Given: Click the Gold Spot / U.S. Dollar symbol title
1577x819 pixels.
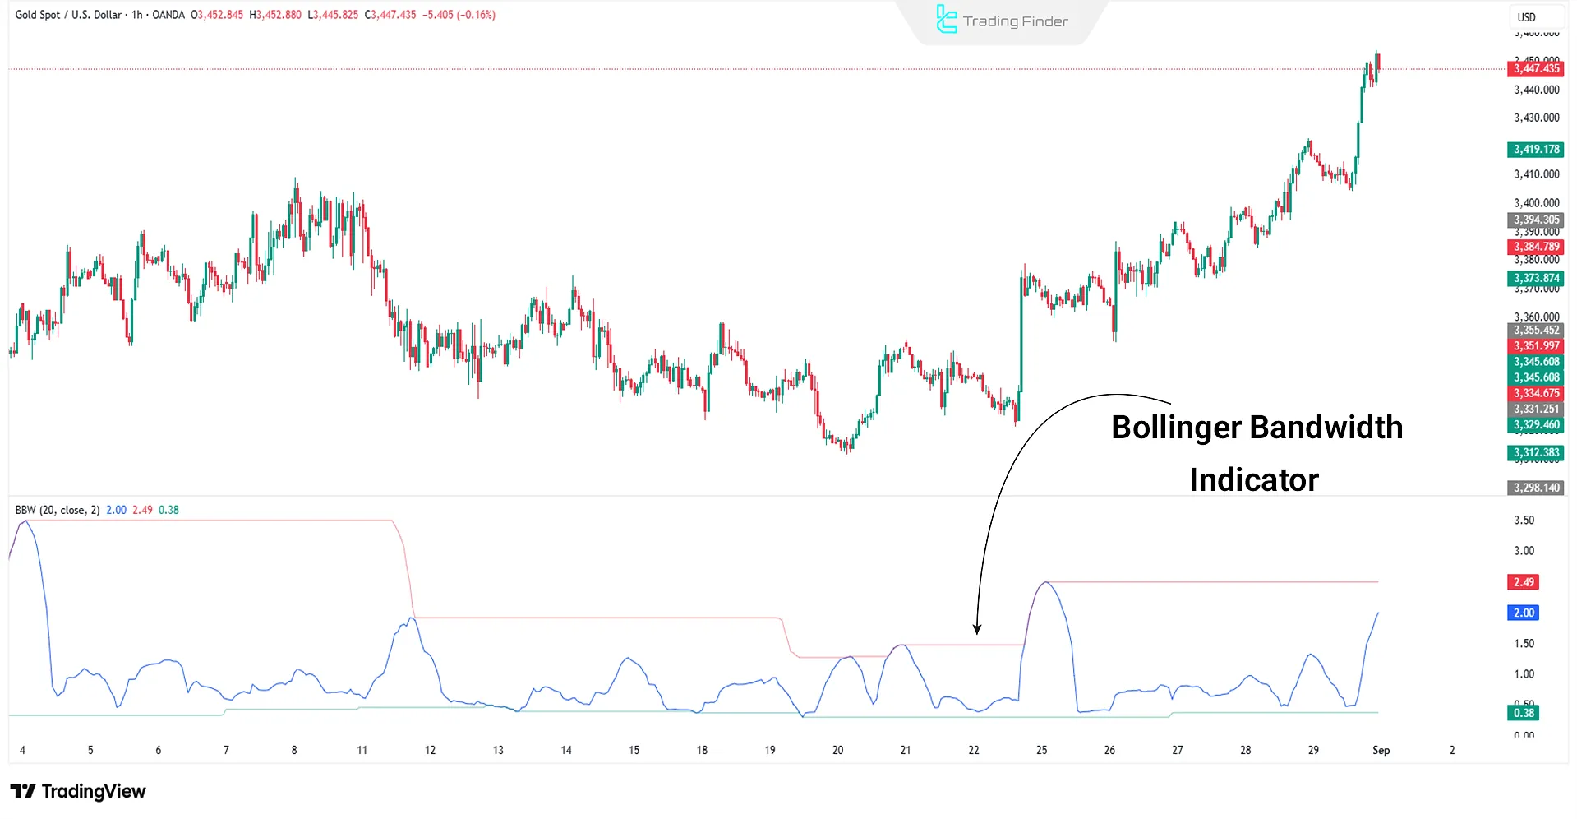Looking at the screenshot, I should pos(68,15).
